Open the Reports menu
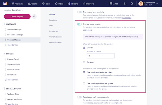The height and width of the screenshot is (105, 162). click(x=73, y=4)
